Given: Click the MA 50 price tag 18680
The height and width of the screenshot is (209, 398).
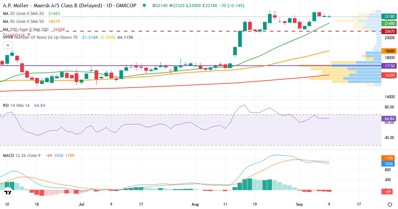Looking at the screenshot, I should pos(388,51).
